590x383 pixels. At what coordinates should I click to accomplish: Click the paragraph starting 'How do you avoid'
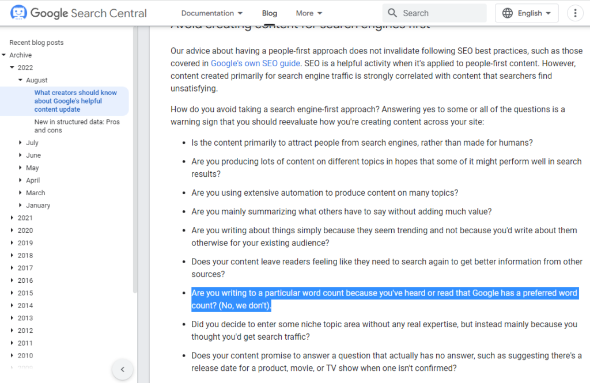coord(368,116)
